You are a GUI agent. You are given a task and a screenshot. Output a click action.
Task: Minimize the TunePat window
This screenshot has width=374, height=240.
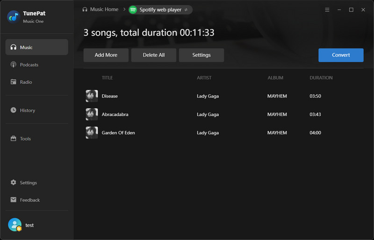coord(339,10)
